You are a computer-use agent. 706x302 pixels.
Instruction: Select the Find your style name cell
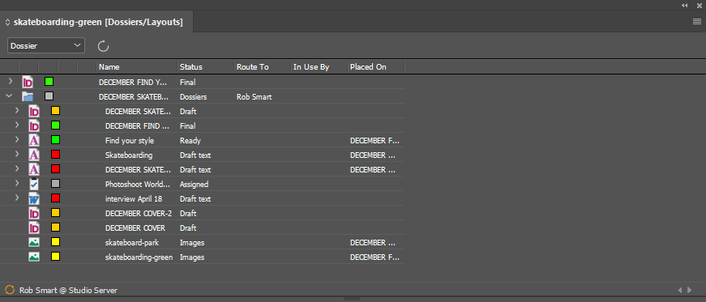pyautogui.click(x=130, y=140)
